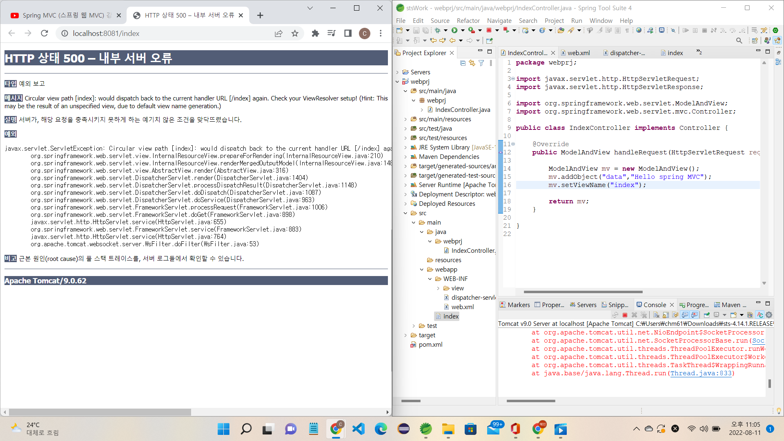Screen dimensions: 784x441
Task: Open Thread.java:833 link in console
Action: [x=701, y=373]
